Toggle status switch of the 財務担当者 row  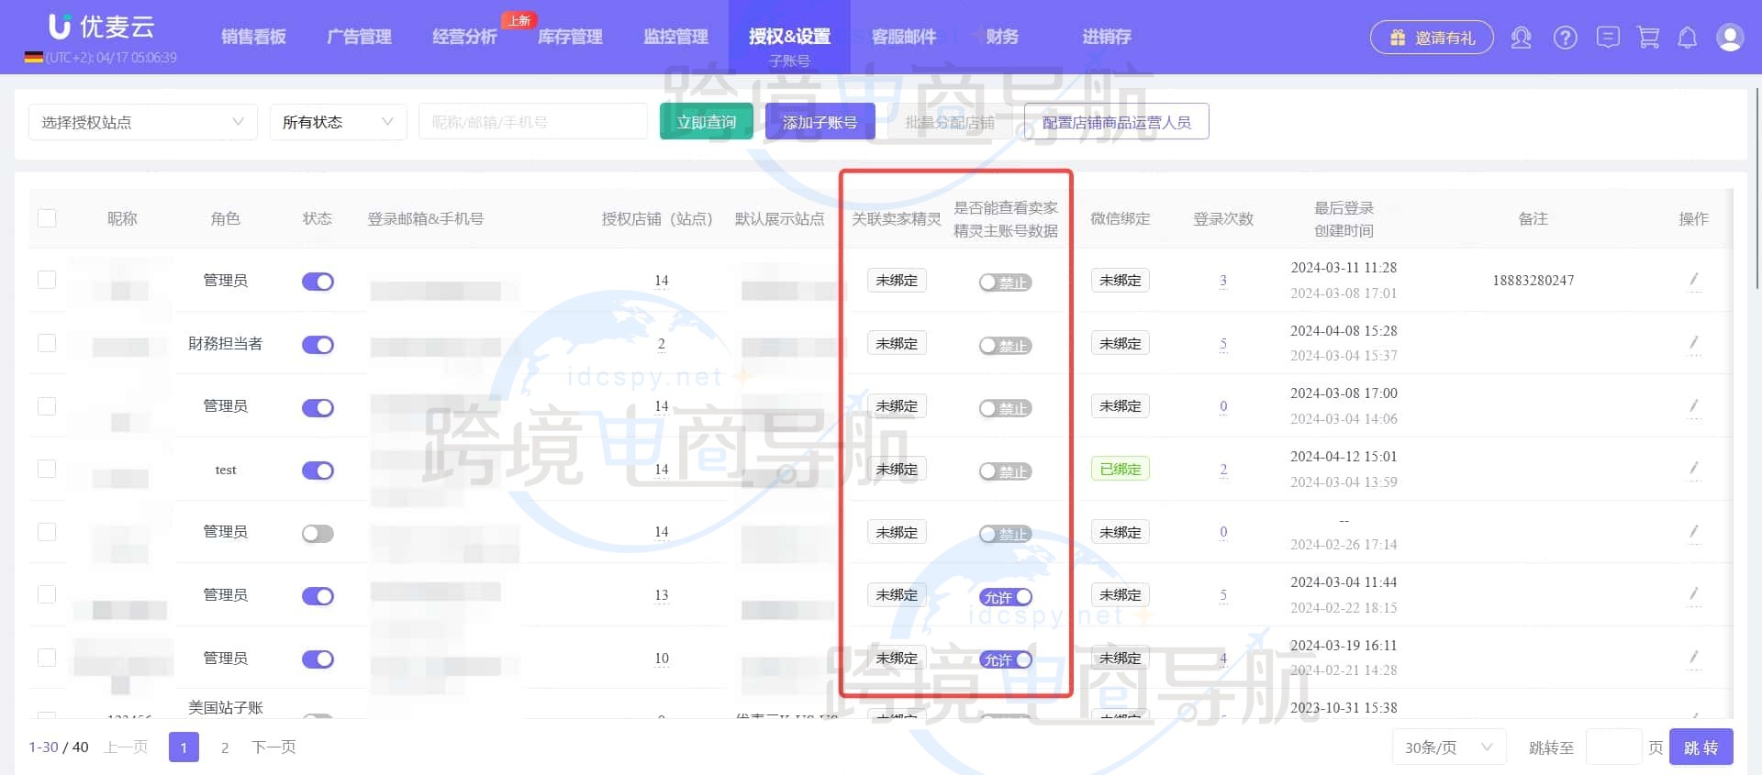click(x=318, y=345)
